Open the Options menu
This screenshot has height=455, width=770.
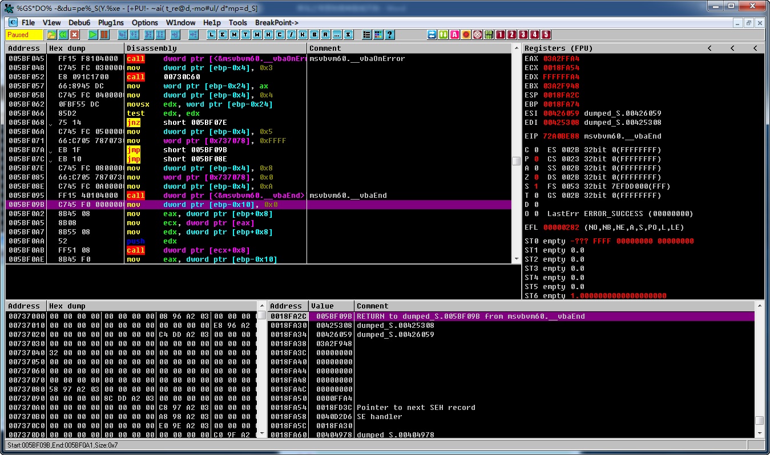click(144, 23)
